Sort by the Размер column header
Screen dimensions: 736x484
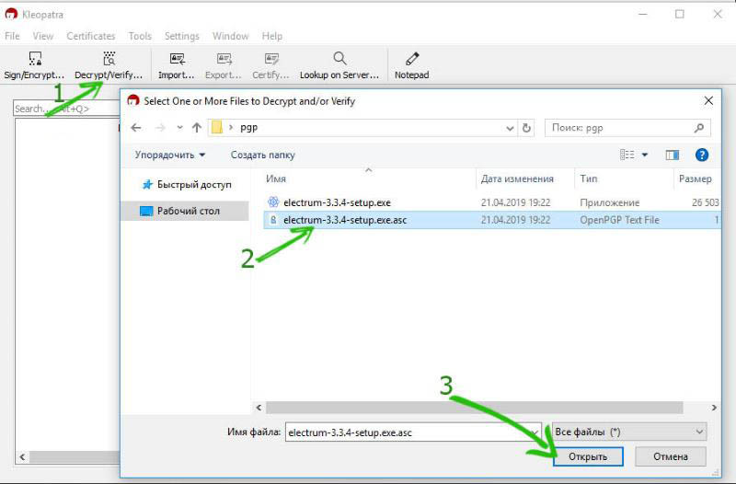(x=697, y=179)
